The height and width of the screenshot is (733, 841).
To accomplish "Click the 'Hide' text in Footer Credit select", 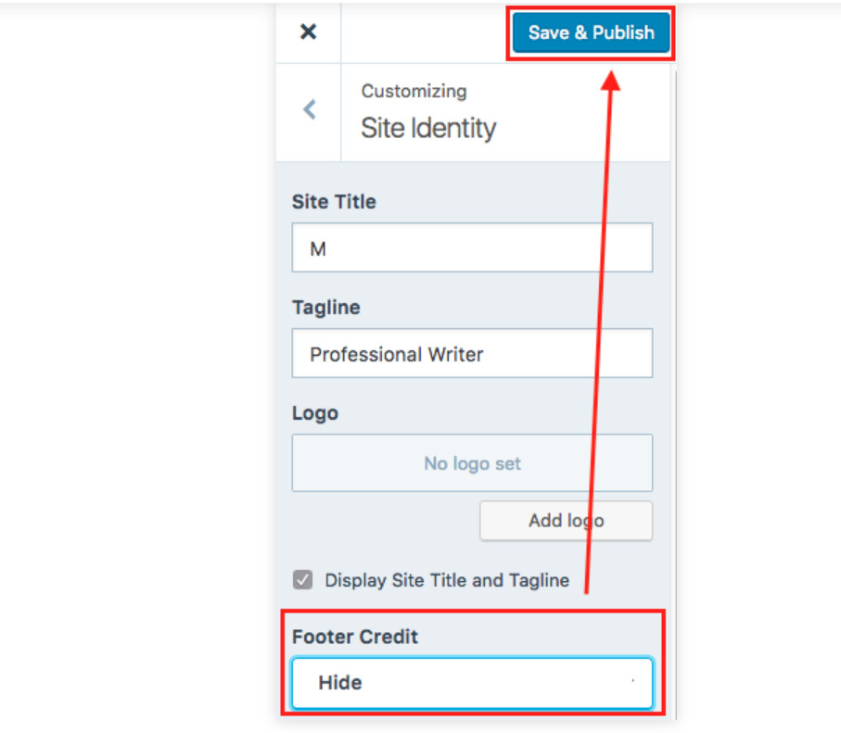I will pyautogui.click(x=339, y=683).
